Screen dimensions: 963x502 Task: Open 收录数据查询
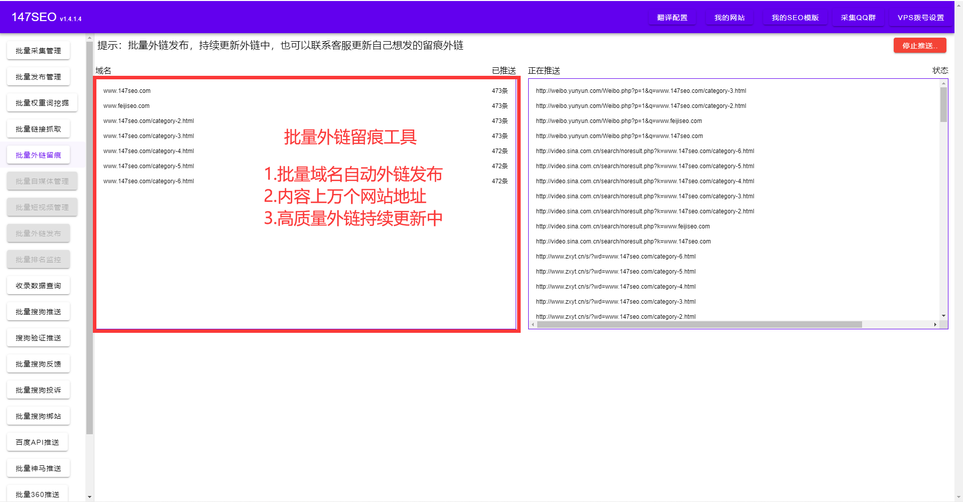tap(38, 285)
